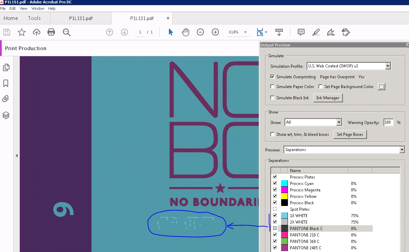Open the Find text magnifier
Screen dimensions: 409x252
66,32
